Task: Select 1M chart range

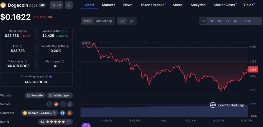Action: click(219, 21)
